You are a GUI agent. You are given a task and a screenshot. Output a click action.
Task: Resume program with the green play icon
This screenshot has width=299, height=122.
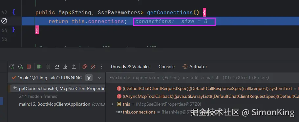40,67
